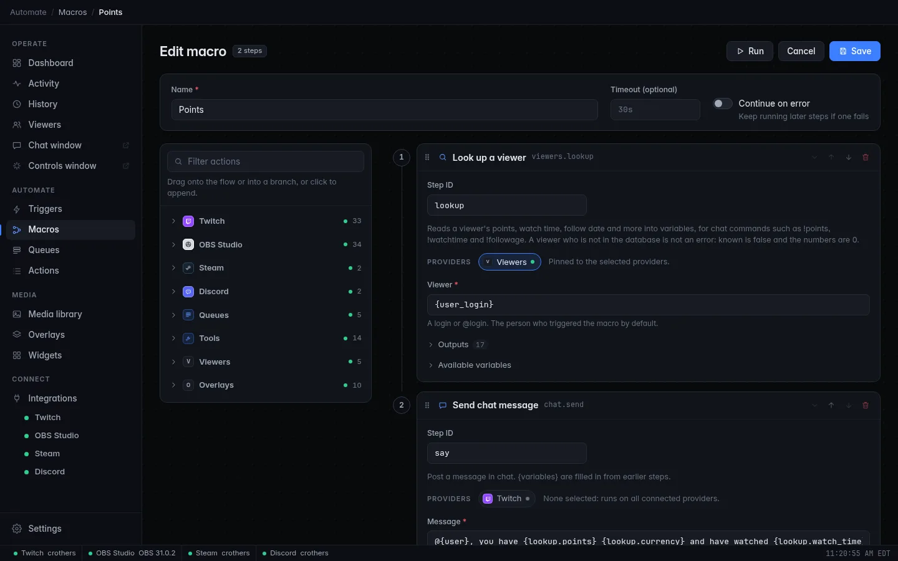Click the Integrations plug icon

pos(17,398)
